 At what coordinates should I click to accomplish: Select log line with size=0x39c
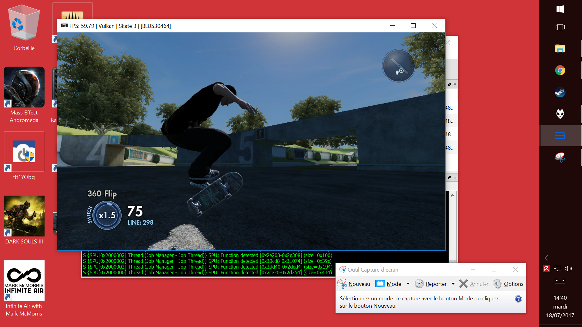coord(207,261)
